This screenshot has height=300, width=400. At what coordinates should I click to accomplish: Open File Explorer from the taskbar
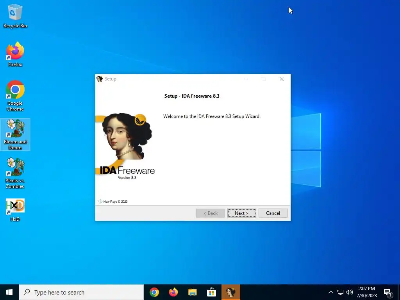[x=193, y=292]
